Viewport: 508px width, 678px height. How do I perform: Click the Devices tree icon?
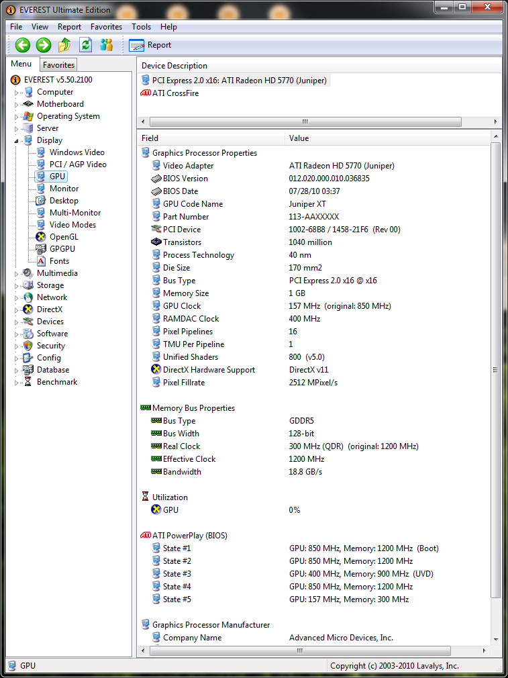(28, 322)
